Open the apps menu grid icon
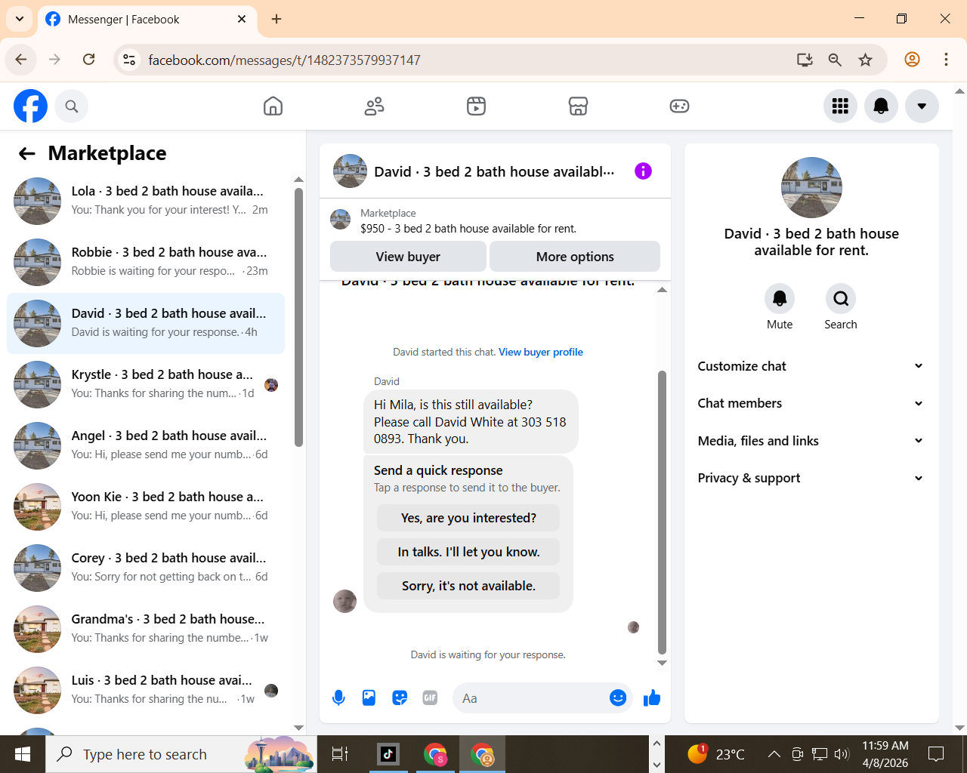This screenshot has height=773, width=967. coord(840,106)
